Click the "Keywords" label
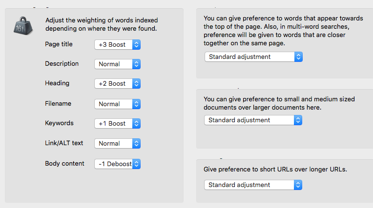 coord(59,123)
